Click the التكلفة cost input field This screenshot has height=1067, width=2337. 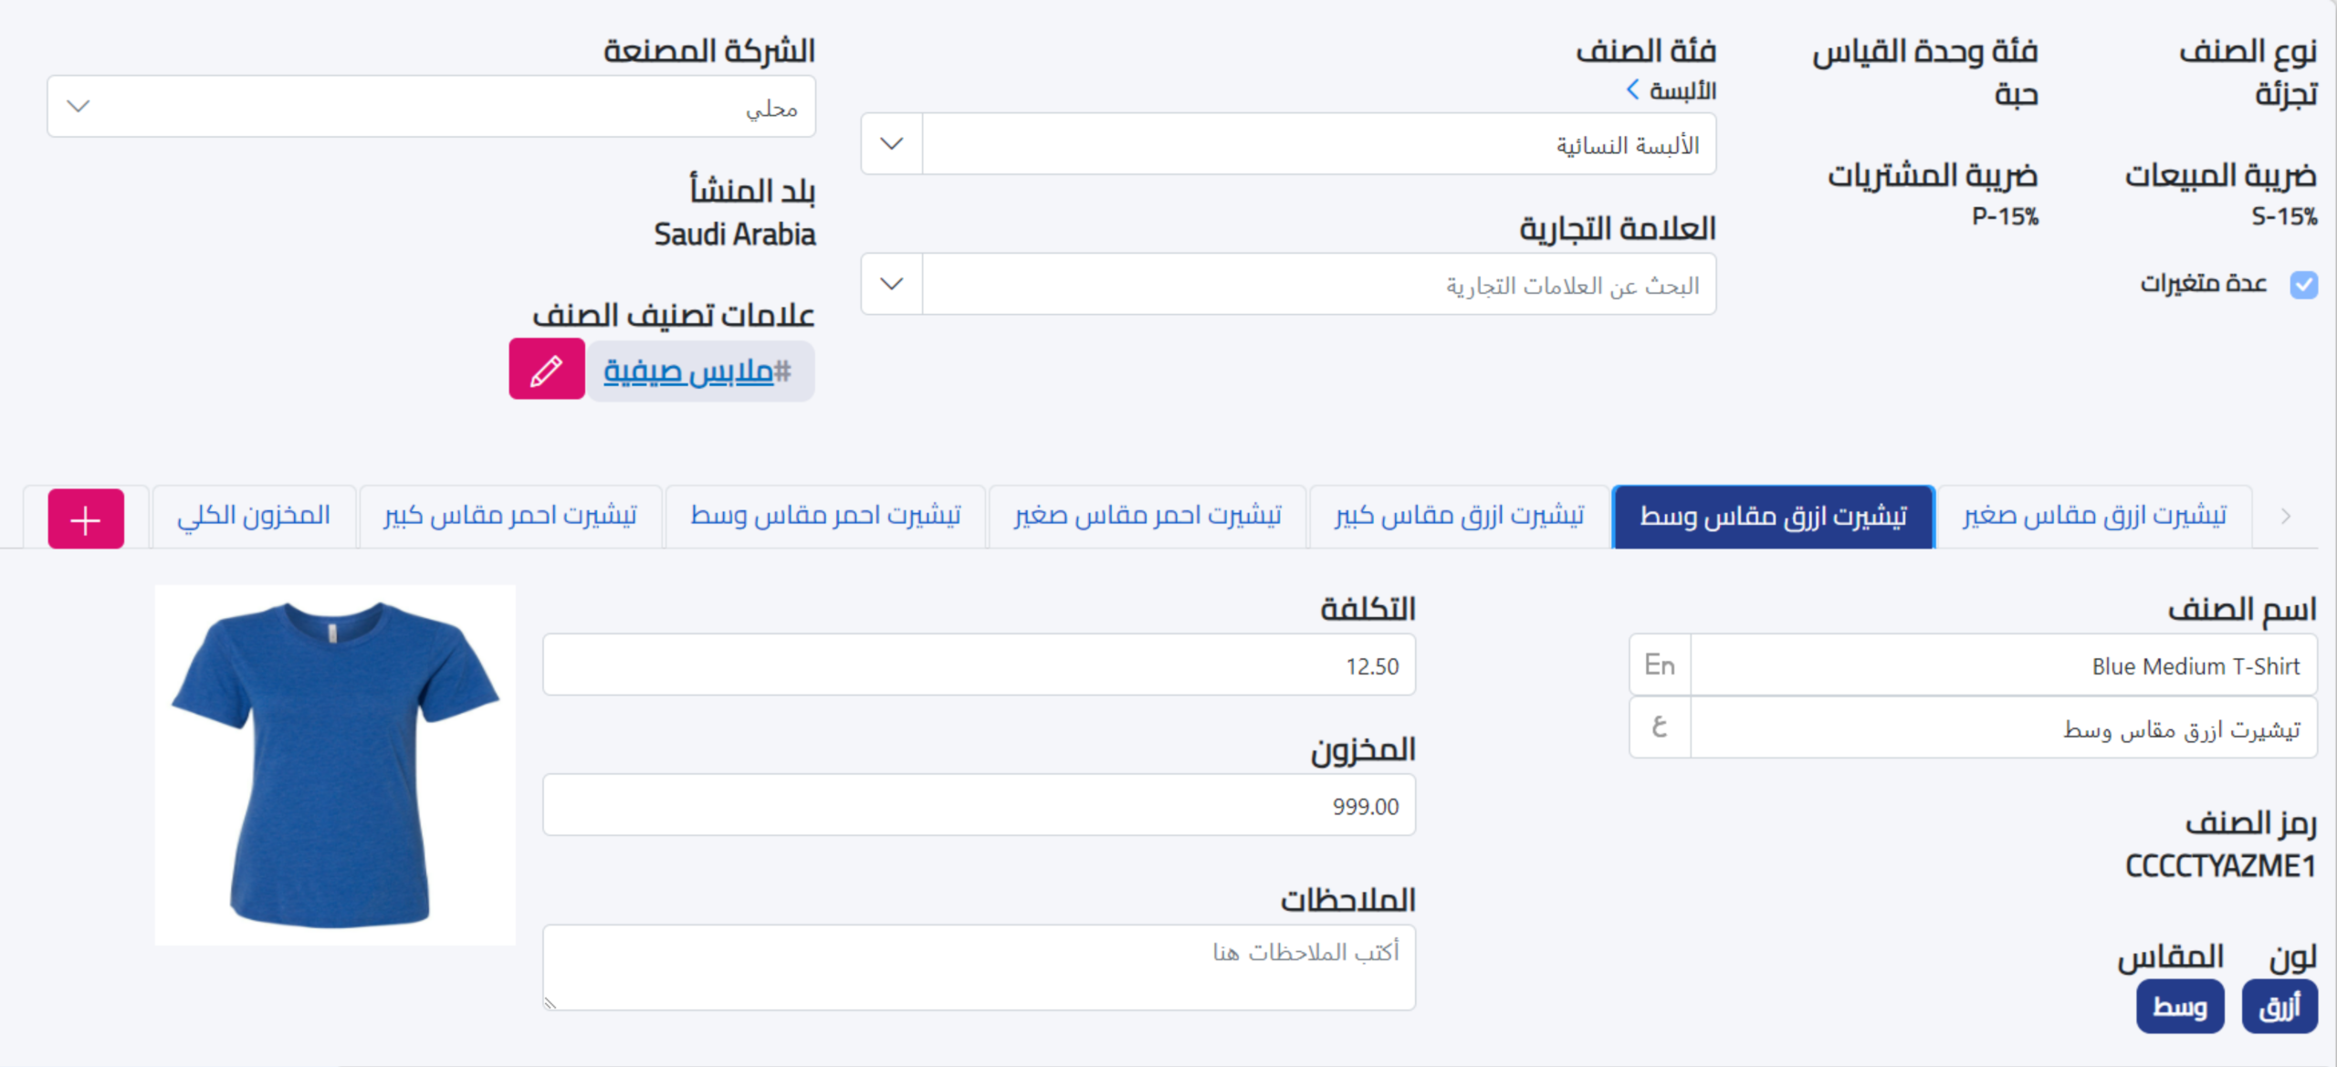click(x=979, y=665)
